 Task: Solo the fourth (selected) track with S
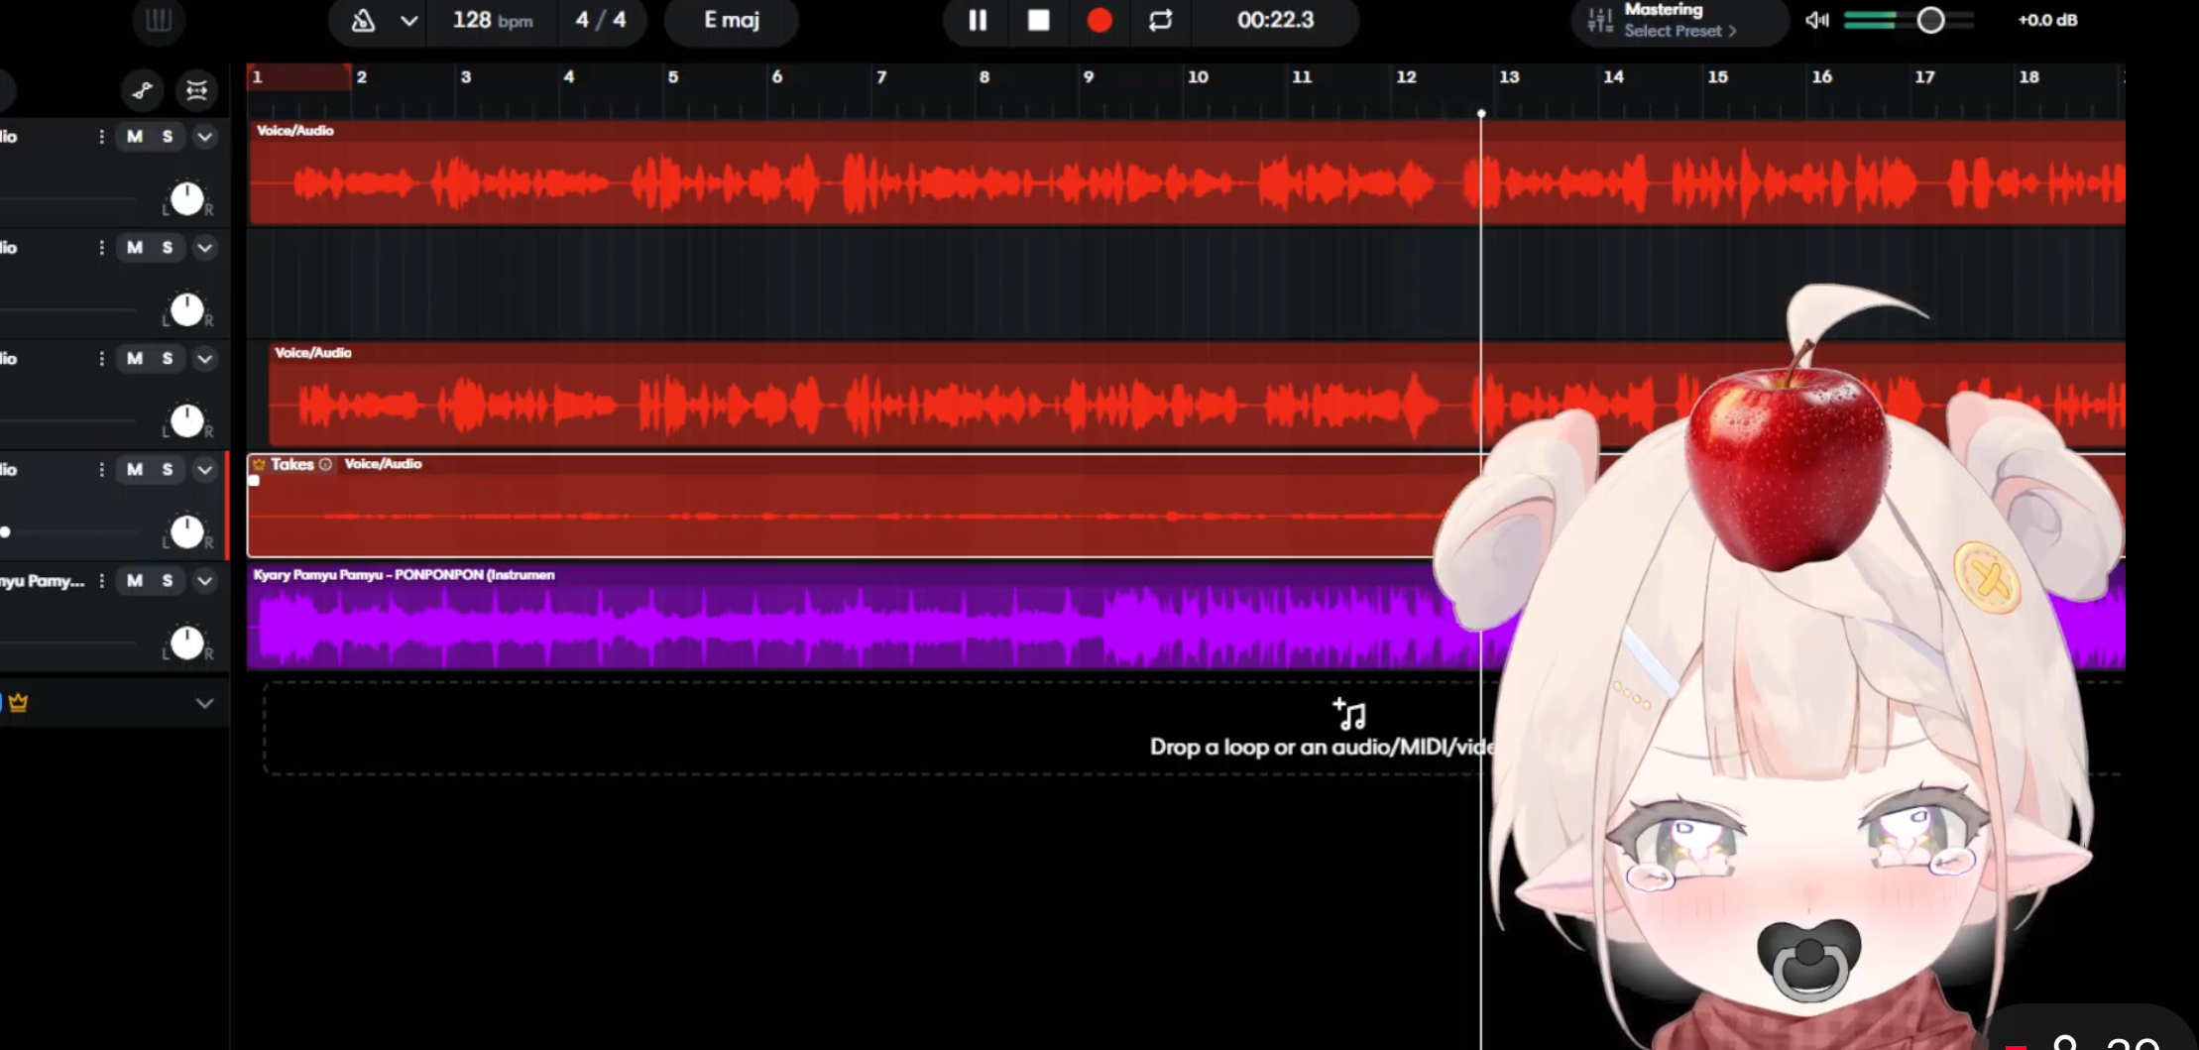click(168, 470)
